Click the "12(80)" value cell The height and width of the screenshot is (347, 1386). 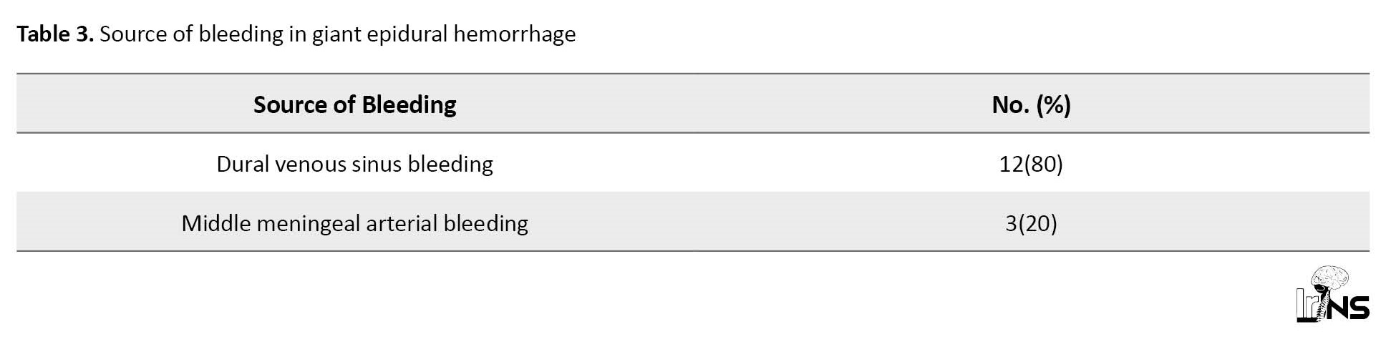click(1031, 164)
